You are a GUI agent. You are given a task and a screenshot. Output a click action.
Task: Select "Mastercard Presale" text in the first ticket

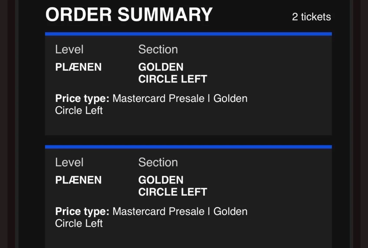[158, 98]
